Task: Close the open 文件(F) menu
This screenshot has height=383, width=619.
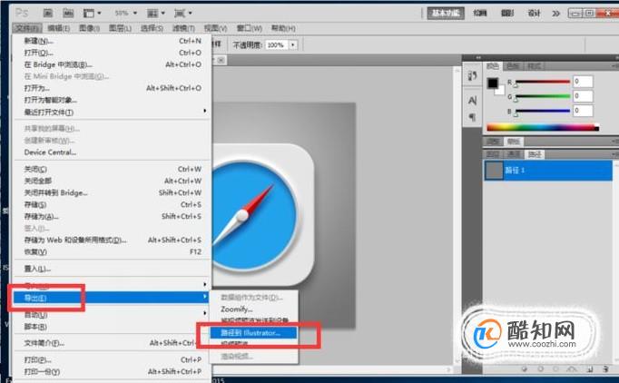Action: [x=26, y=28]
